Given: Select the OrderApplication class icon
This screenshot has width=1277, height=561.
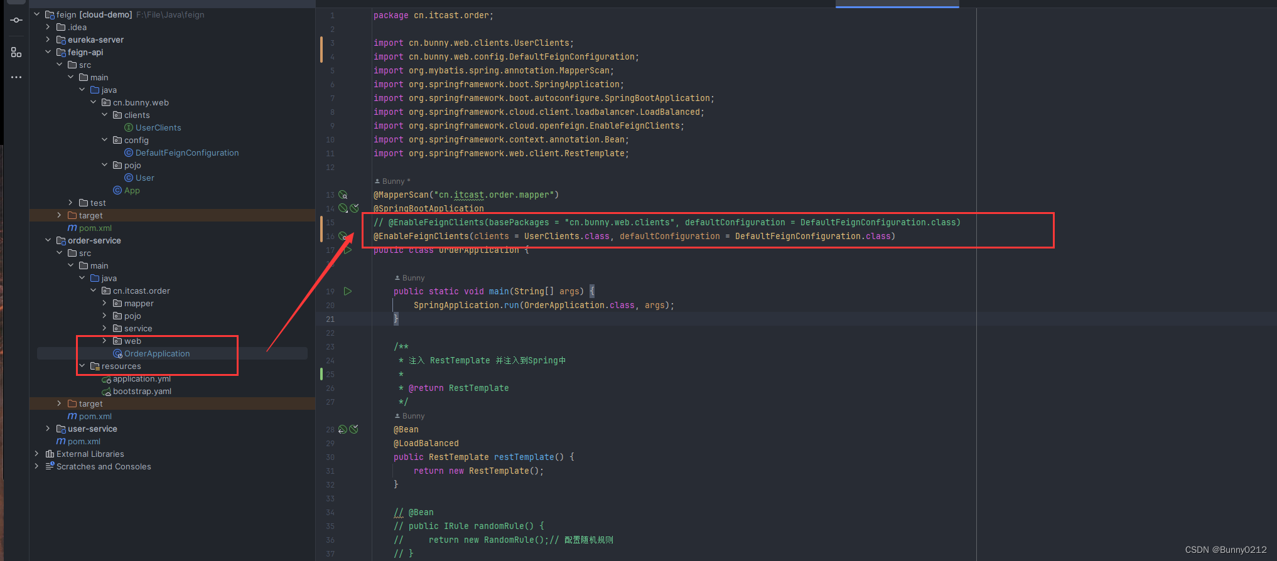Looking at the screenshot, I should tap(117, 353).
